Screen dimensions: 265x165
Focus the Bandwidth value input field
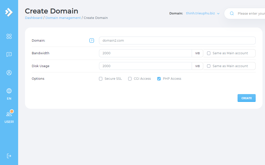click(x=145, y=53)
